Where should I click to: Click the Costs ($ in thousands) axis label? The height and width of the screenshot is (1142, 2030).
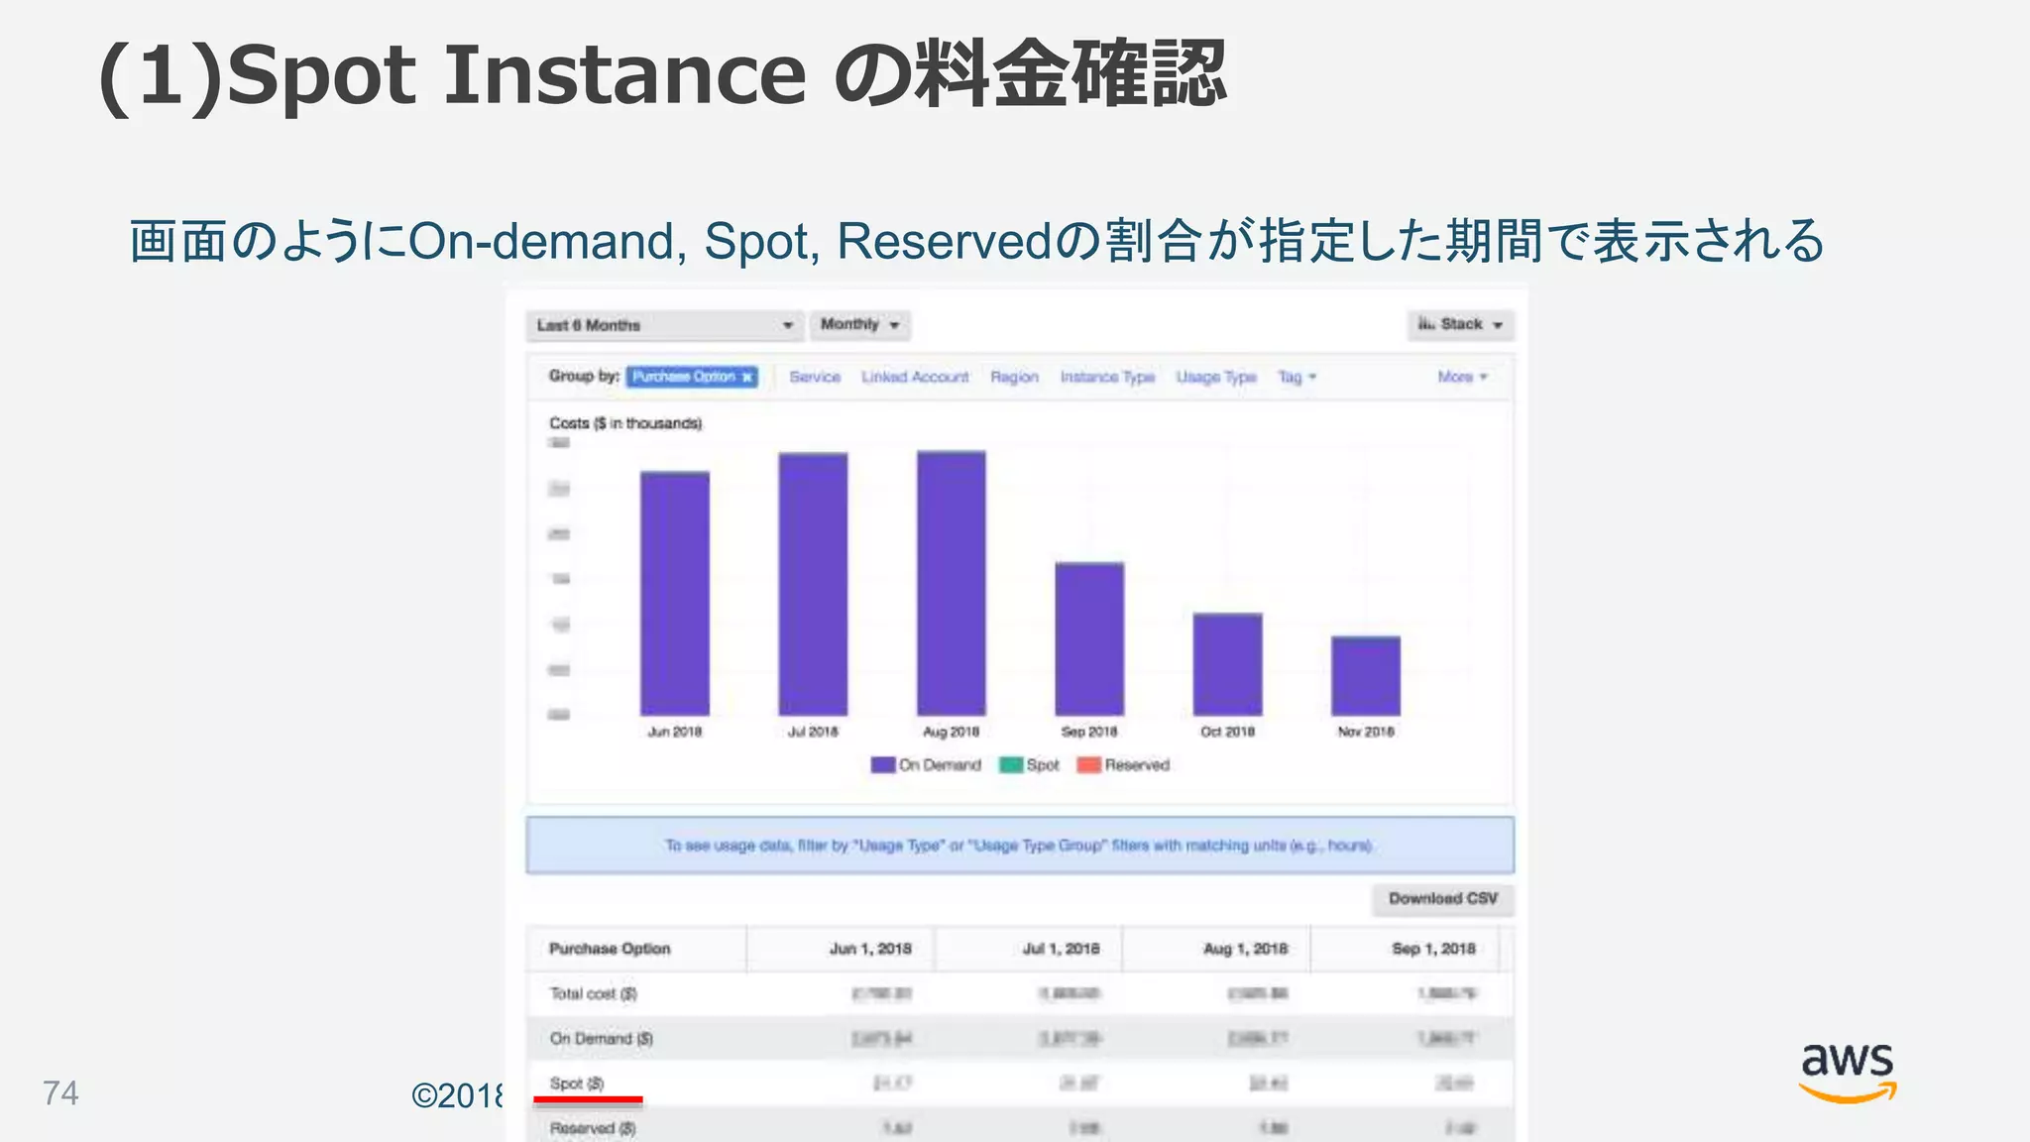pos(625,423)
